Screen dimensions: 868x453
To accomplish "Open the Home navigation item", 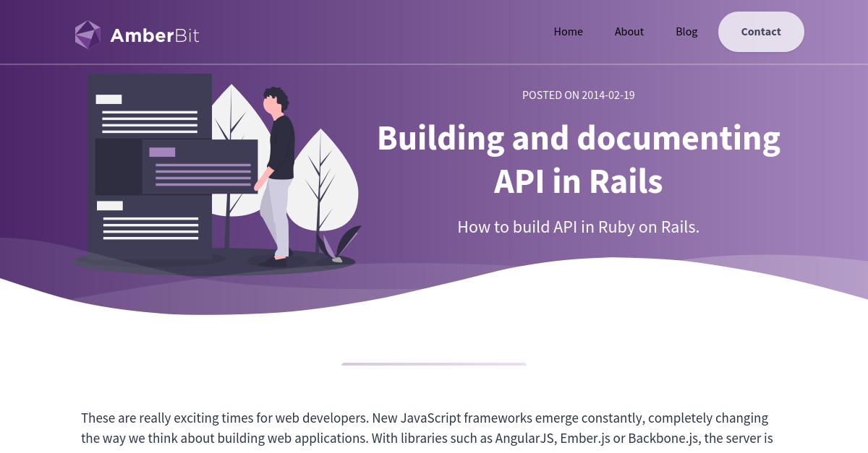I will pos(569,31).
